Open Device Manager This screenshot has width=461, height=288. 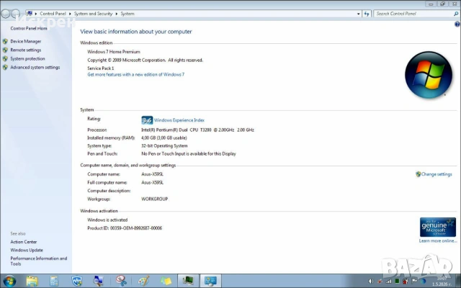(26, 42)
